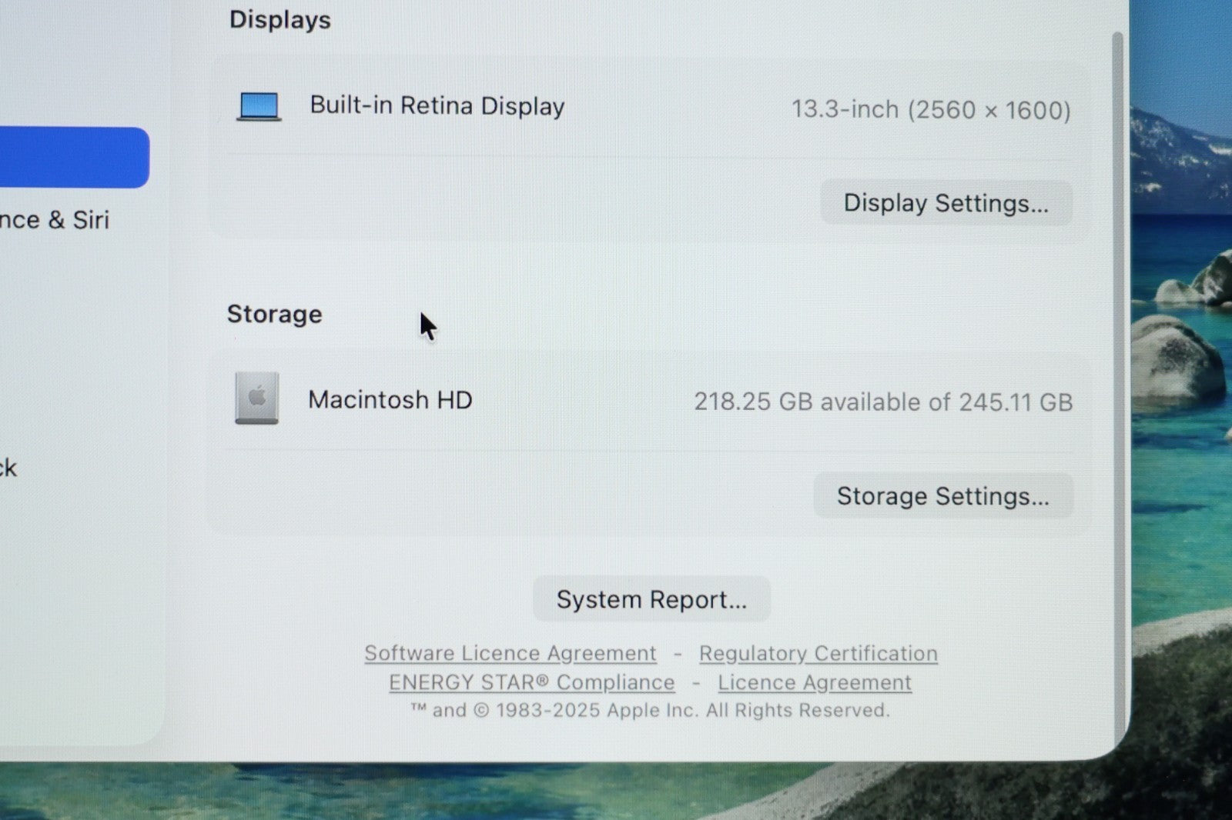Click the Storage section heading
The width and height of the screenshot is (1232, 820).
[x=274, y=314]
